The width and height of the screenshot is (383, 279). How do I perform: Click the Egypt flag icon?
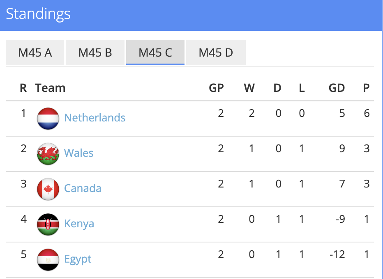tap(48, 260)
